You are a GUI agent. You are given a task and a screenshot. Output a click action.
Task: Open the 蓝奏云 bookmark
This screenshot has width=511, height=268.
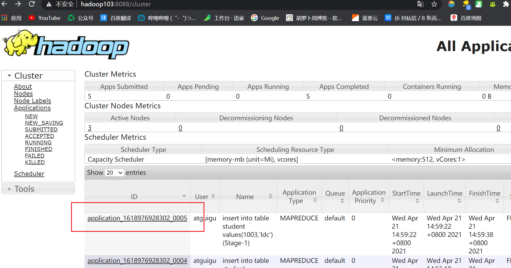click(365, 18)
